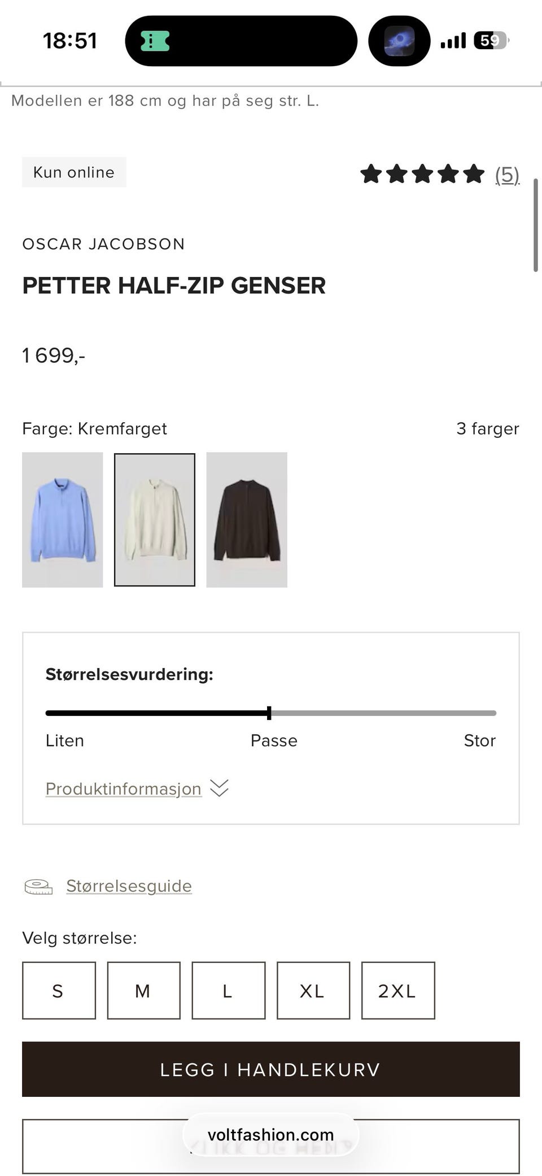Tap the measuring tape icon
The image size is (542, 1176).
coord(38,887)
